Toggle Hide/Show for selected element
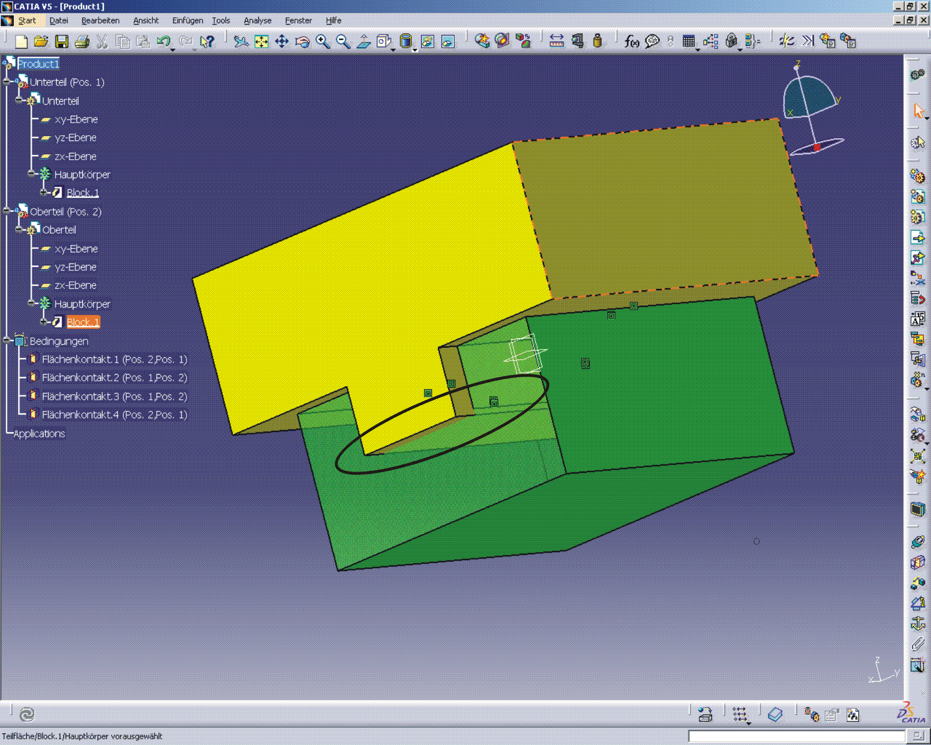The width and height of the screenshot is (931, 745). pos(428,41)
